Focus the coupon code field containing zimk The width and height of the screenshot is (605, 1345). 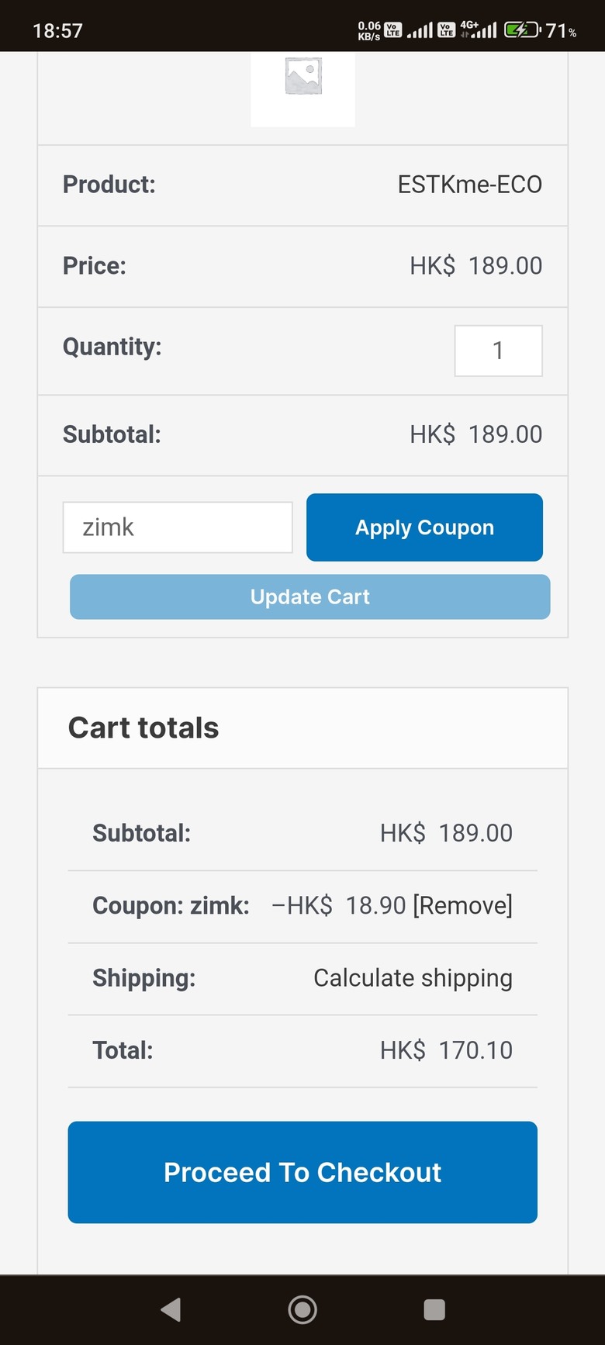pos(178,527)
